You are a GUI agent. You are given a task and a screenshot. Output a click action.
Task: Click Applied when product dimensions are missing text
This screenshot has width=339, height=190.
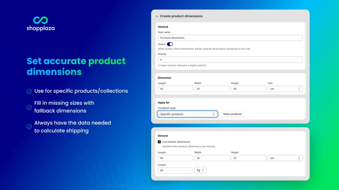point(189,147)
